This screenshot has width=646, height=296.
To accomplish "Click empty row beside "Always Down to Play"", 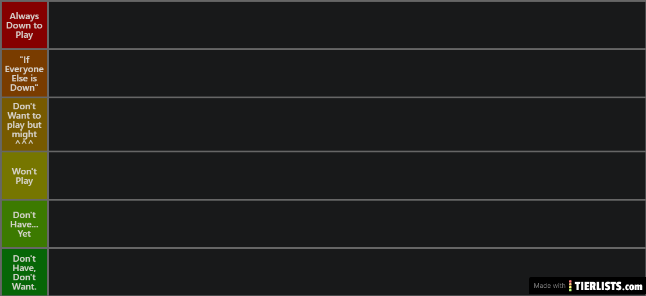I will pos(347,25).
